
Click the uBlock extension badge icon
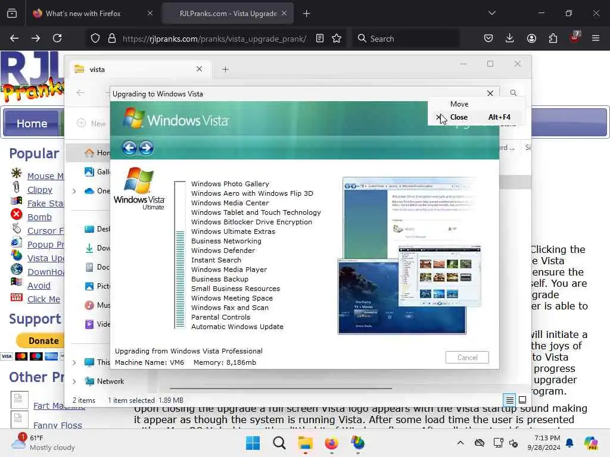575,37
